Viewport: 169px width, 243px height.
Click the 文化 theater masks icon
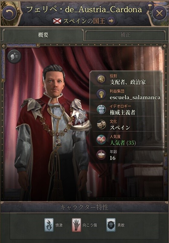click(x=101, y=125)
